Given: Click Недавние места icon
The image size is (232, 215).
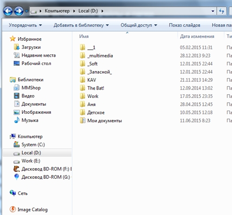Looking at the screenshot, I should [x=17, y=55].
